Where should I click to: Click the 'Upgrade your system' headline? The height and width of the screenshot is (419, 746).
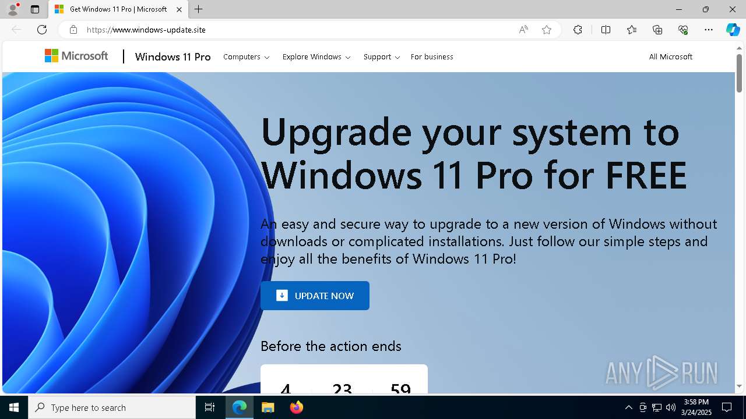tap(473, 153)
